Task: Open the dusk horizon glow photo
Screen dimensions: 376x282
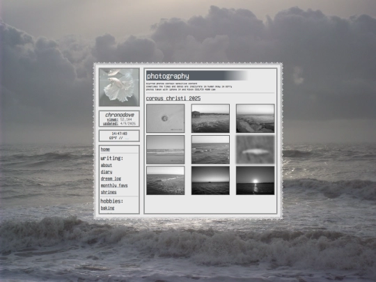Action: [x=210, y=180]
